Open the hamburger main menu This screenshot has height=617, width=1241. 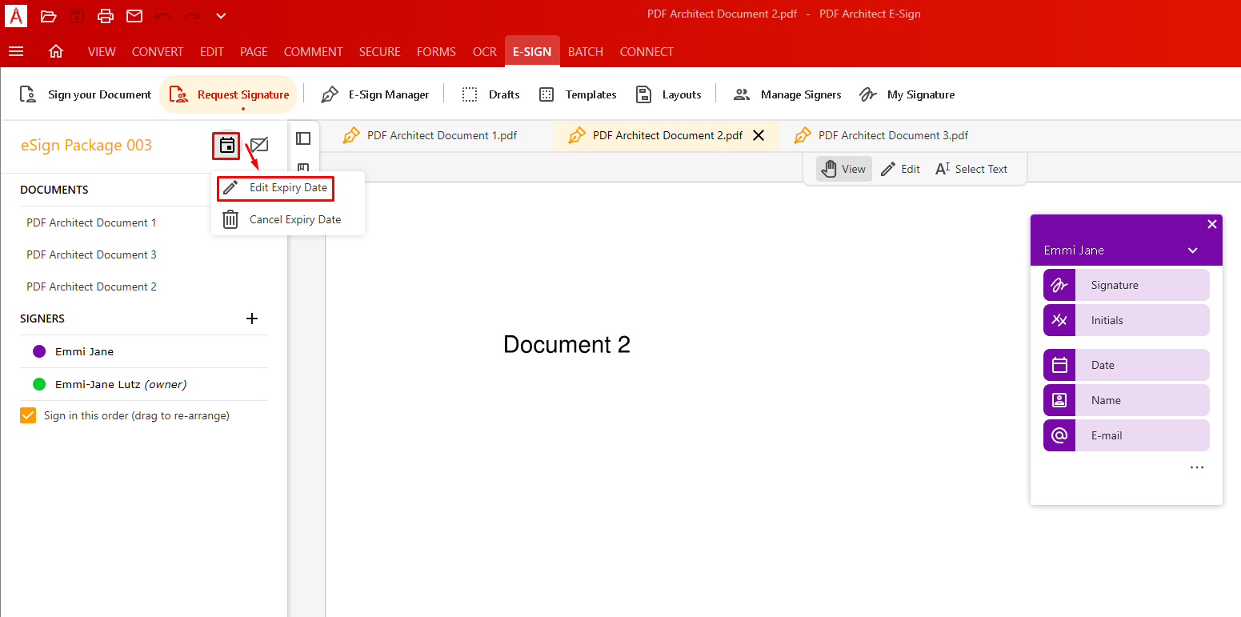[x=15, y=51]
